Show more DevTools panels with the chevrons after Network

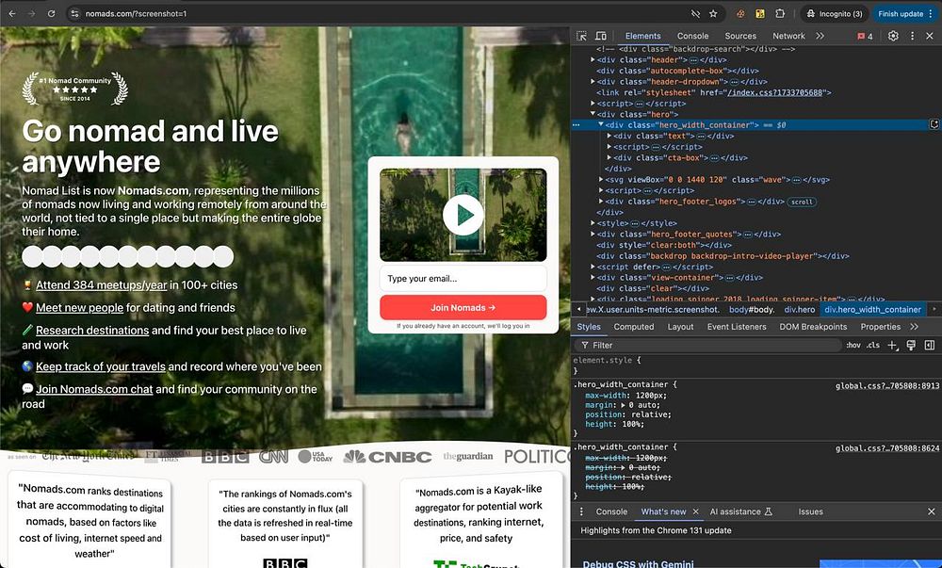coord(820,36)
